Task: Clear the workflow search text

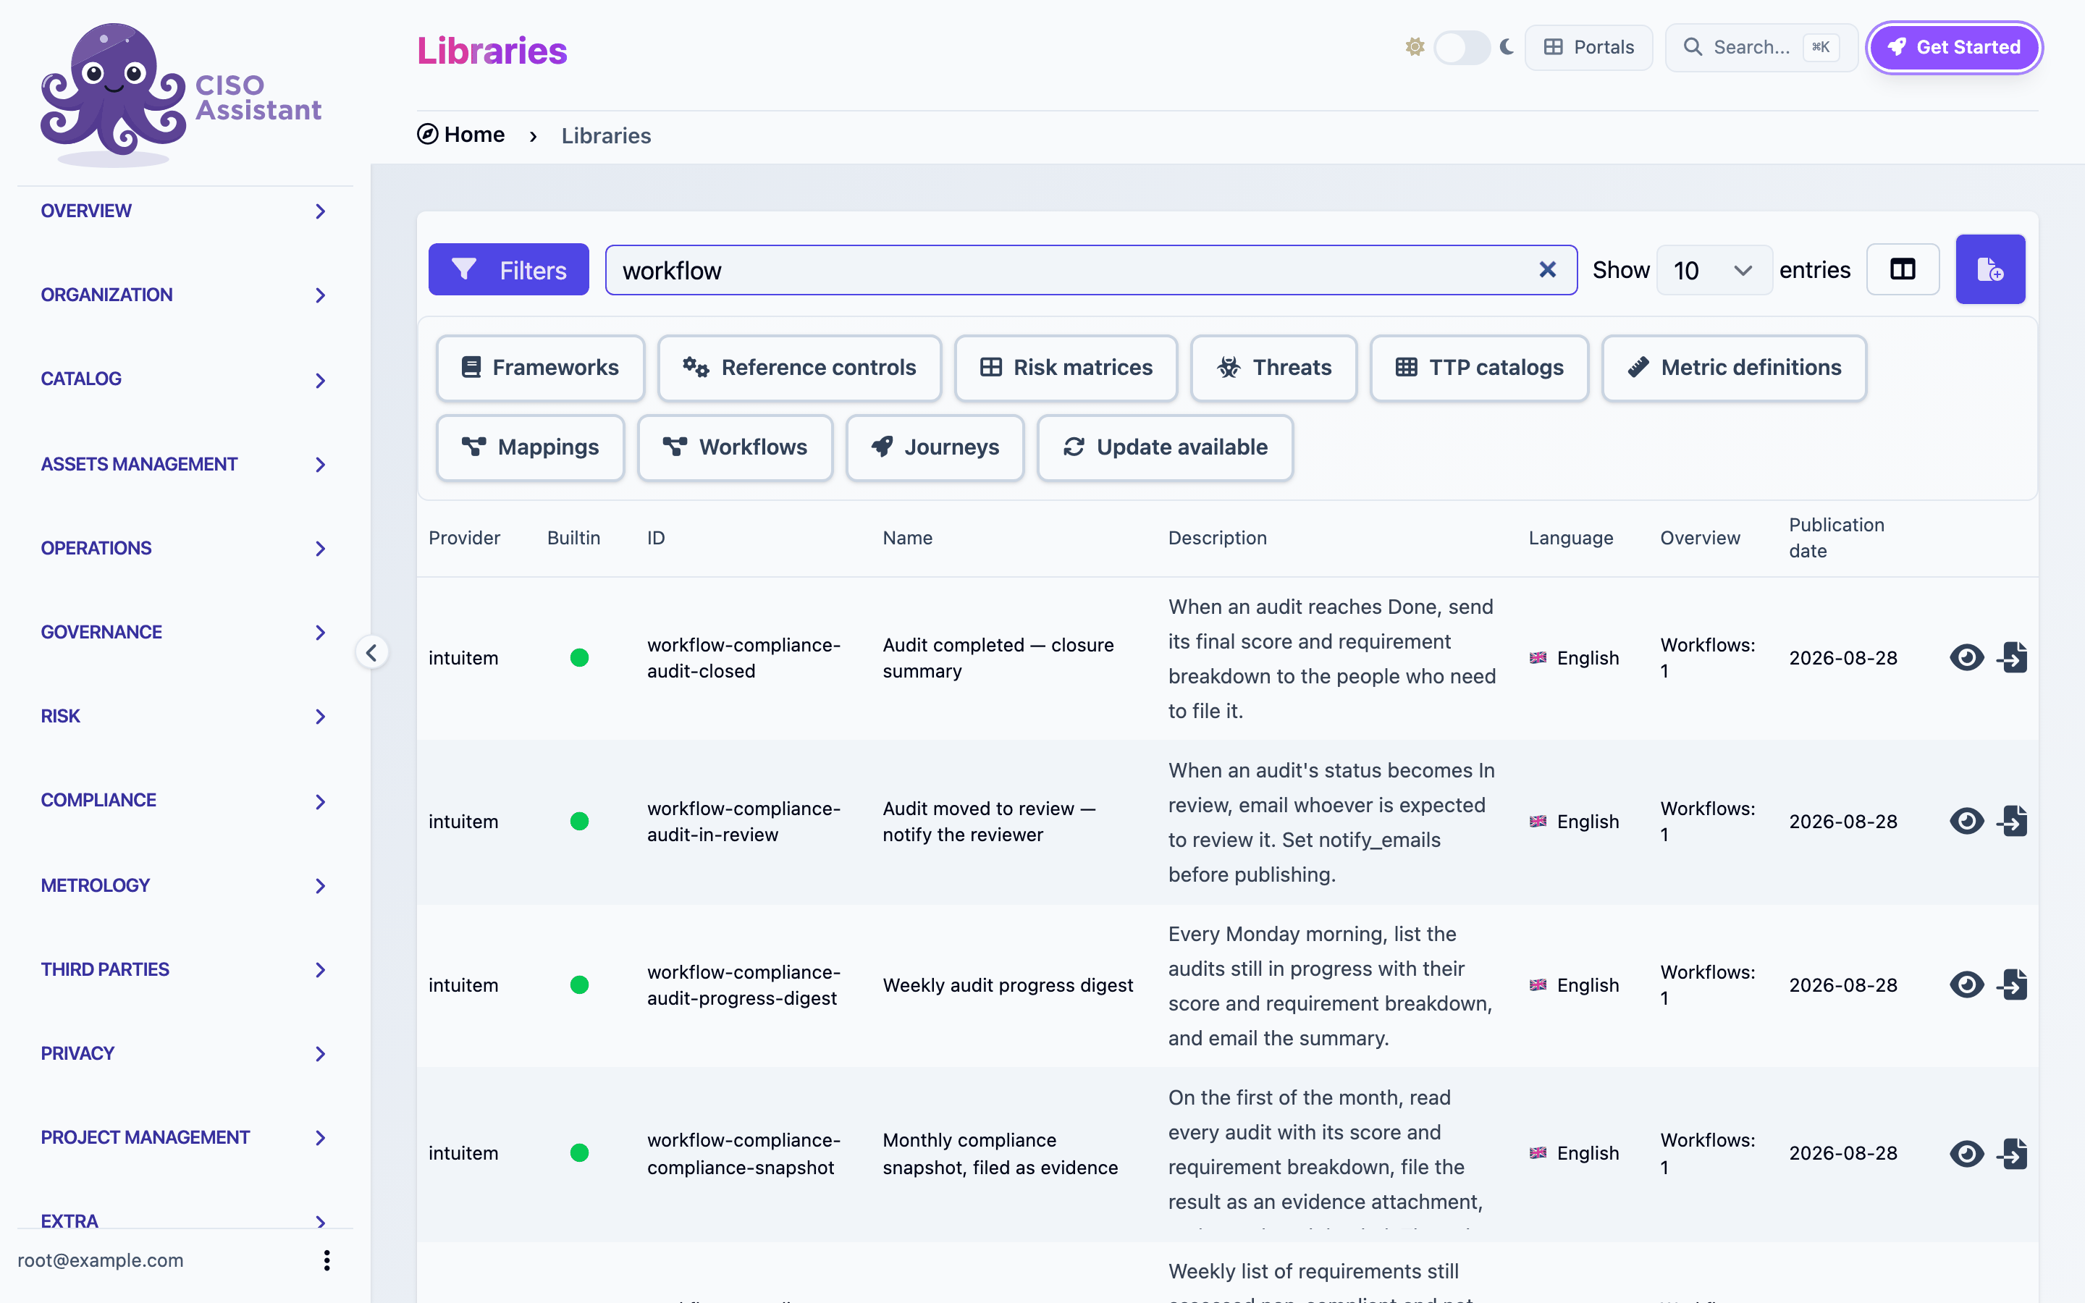Action: tap(1547, 270)
